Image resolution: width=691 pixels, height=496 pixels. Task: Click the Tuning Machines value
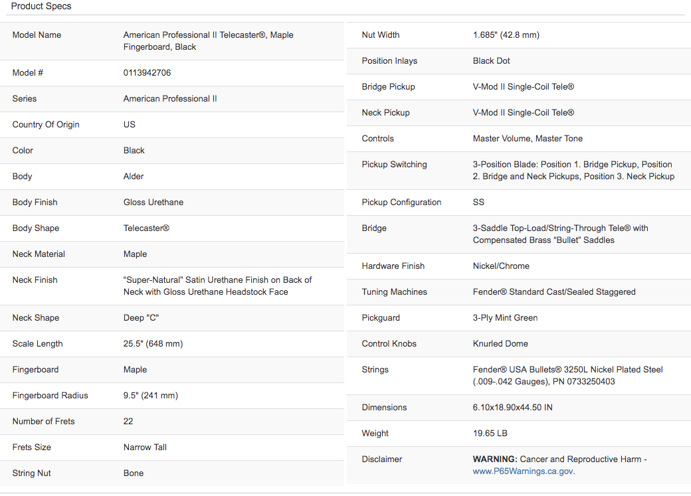tap(554, 292)
